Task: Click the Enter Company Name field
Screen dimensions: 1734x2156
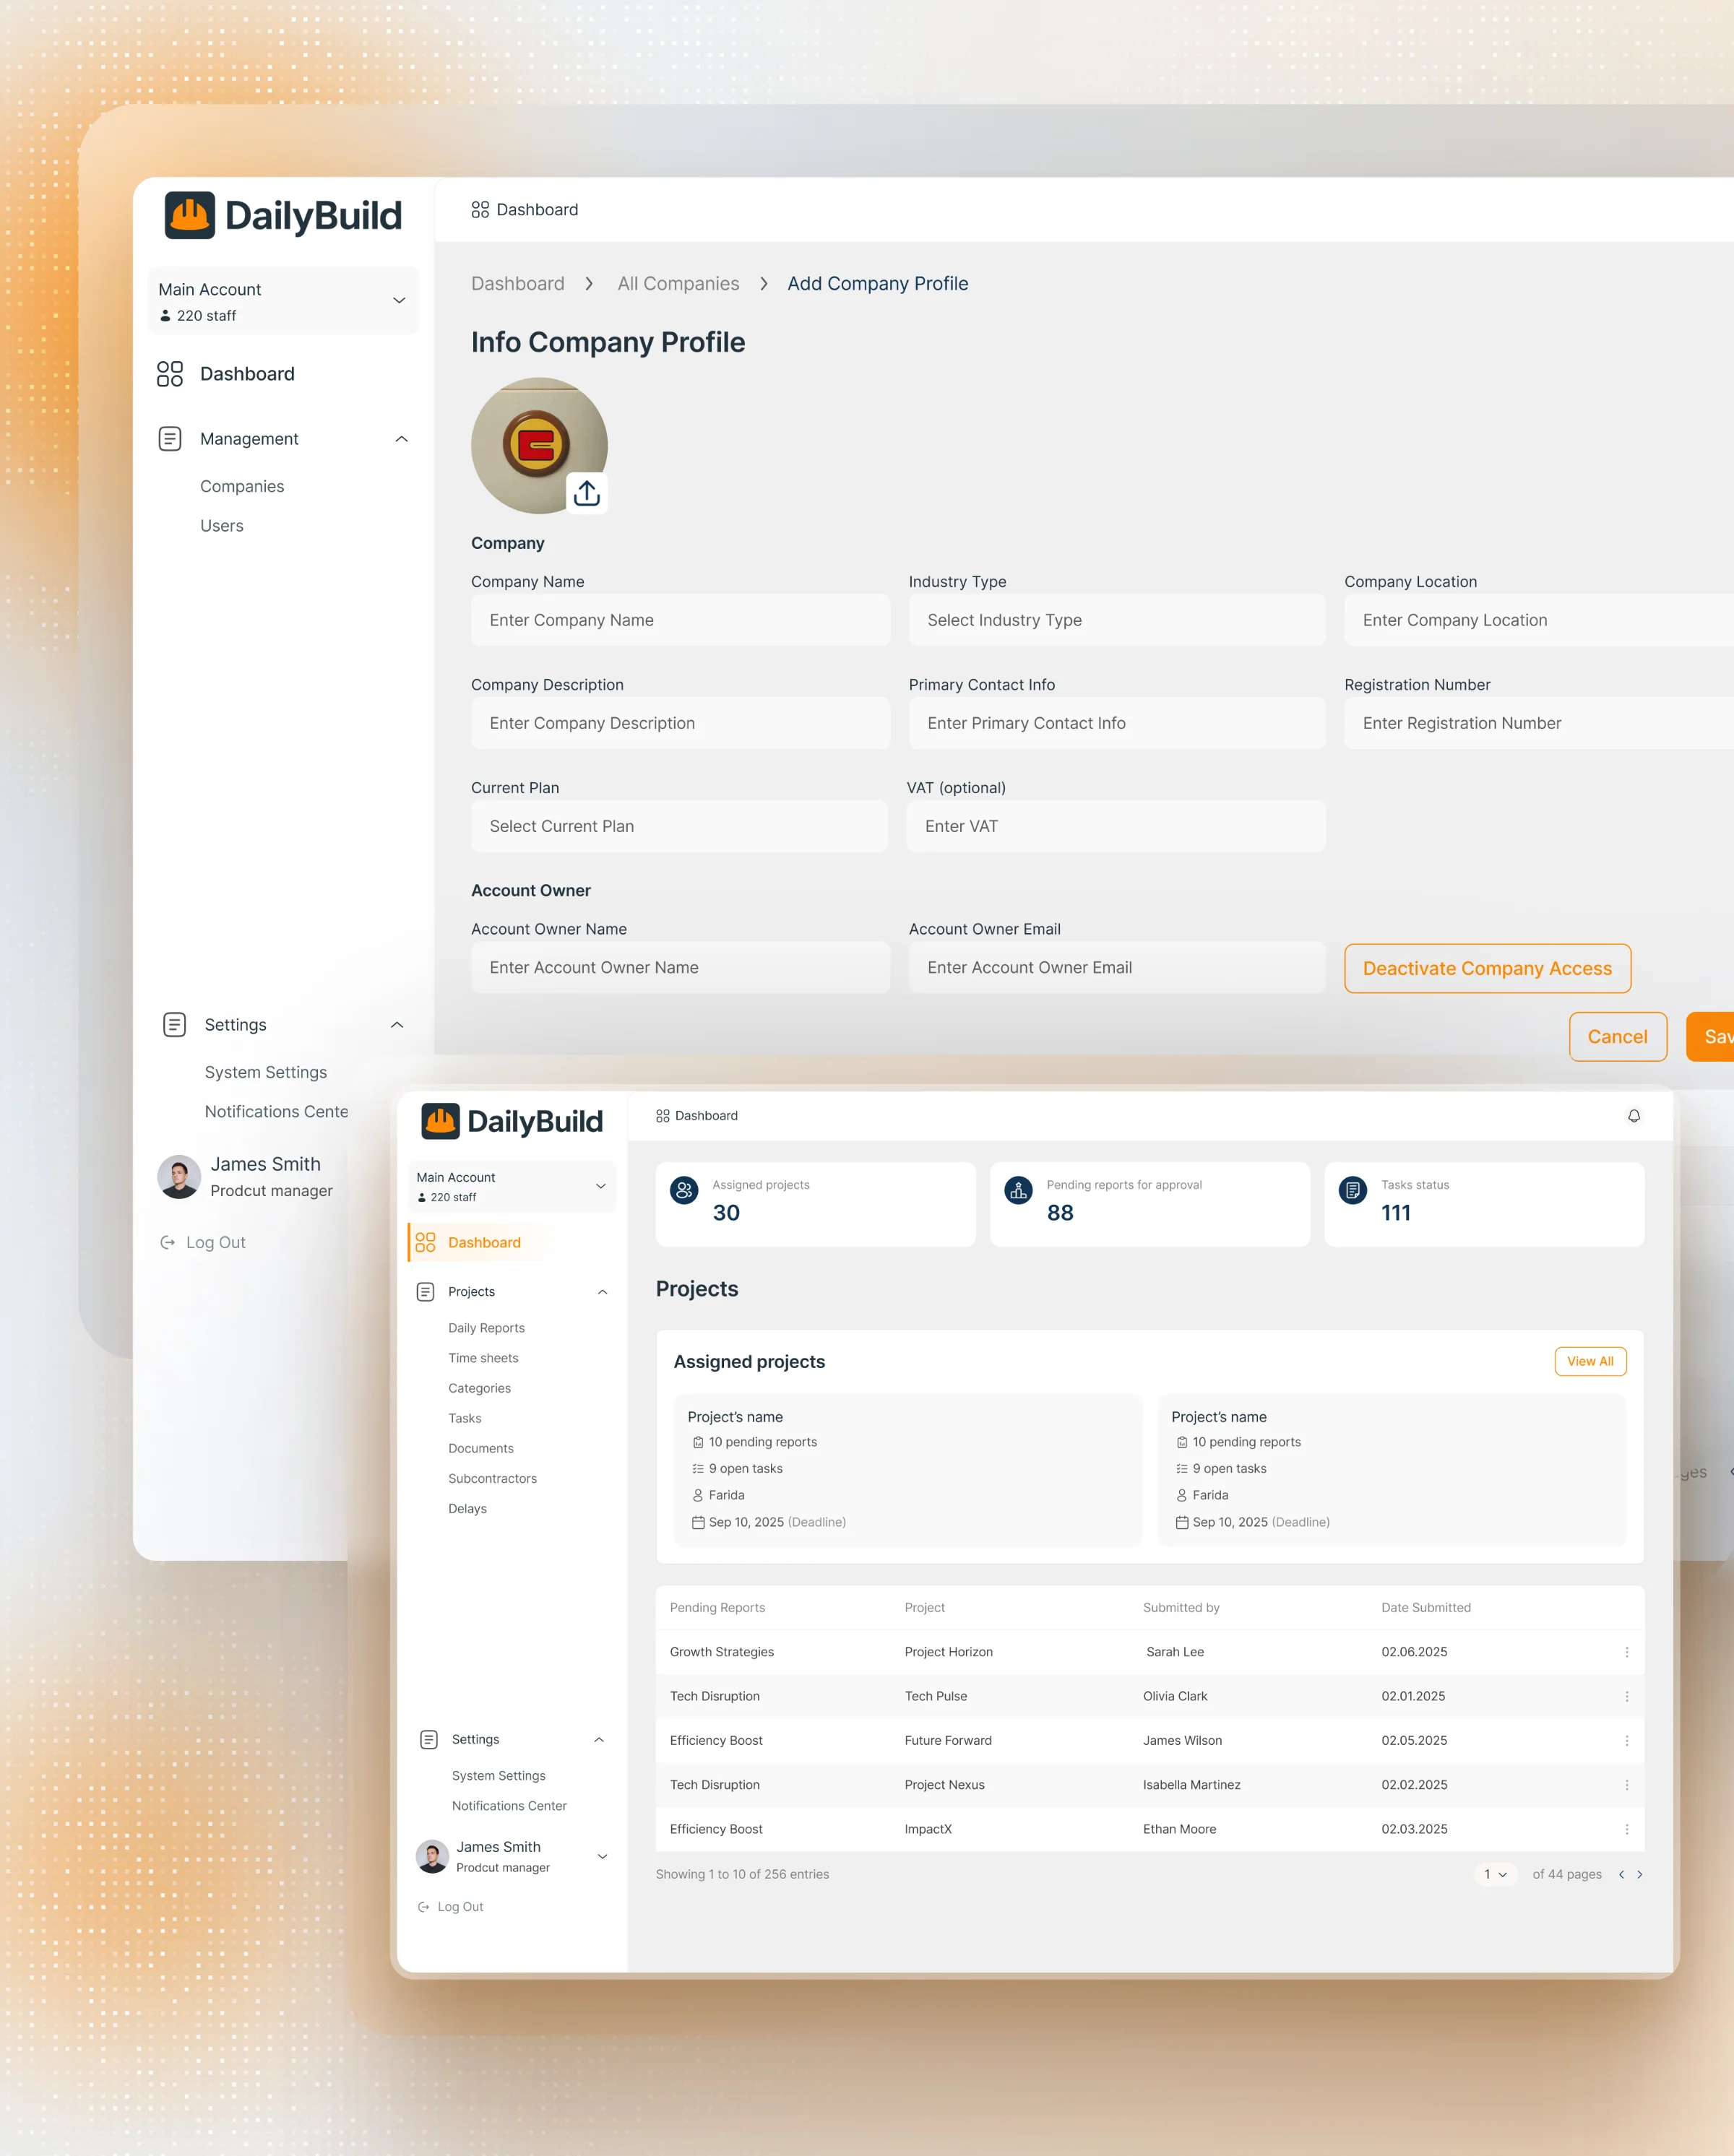Action: (681, 620)
